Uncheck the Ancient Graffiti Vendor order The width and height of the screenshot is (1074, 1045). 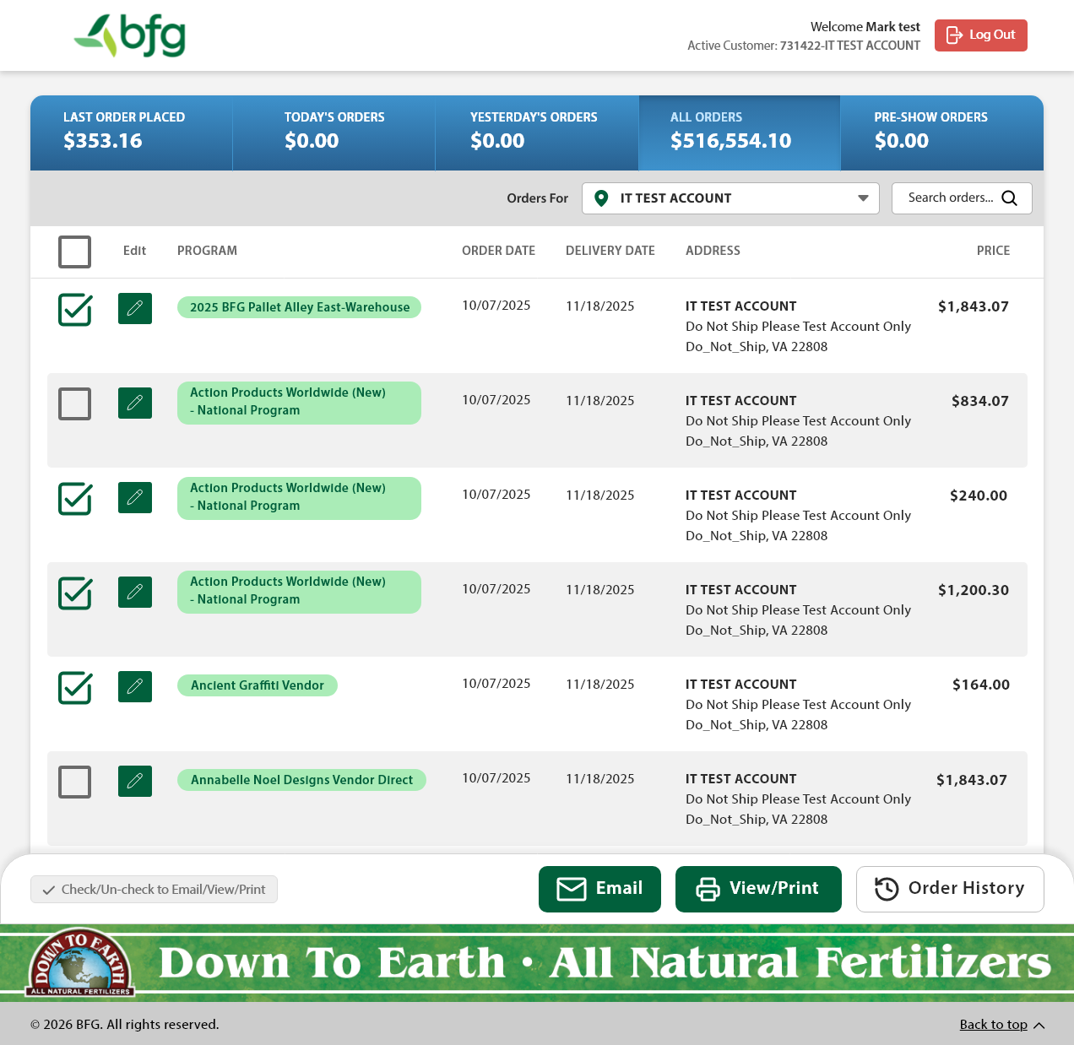click(x=75, y=687)
